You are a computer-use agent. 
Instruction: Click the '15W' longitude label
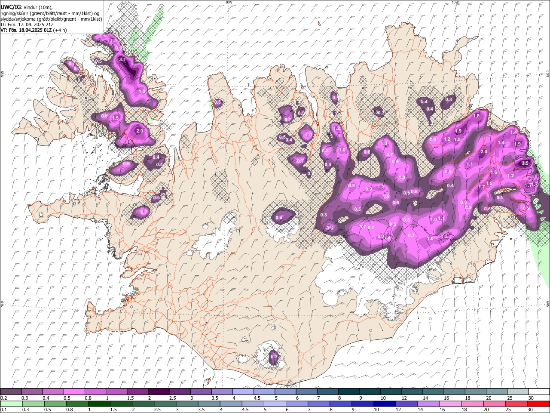[x=455, y=2]
